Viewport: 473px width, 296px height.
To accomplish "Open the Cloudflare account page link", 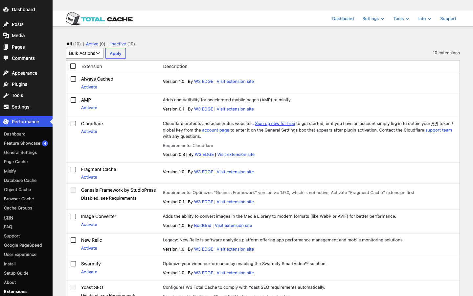I will (215, 130).
